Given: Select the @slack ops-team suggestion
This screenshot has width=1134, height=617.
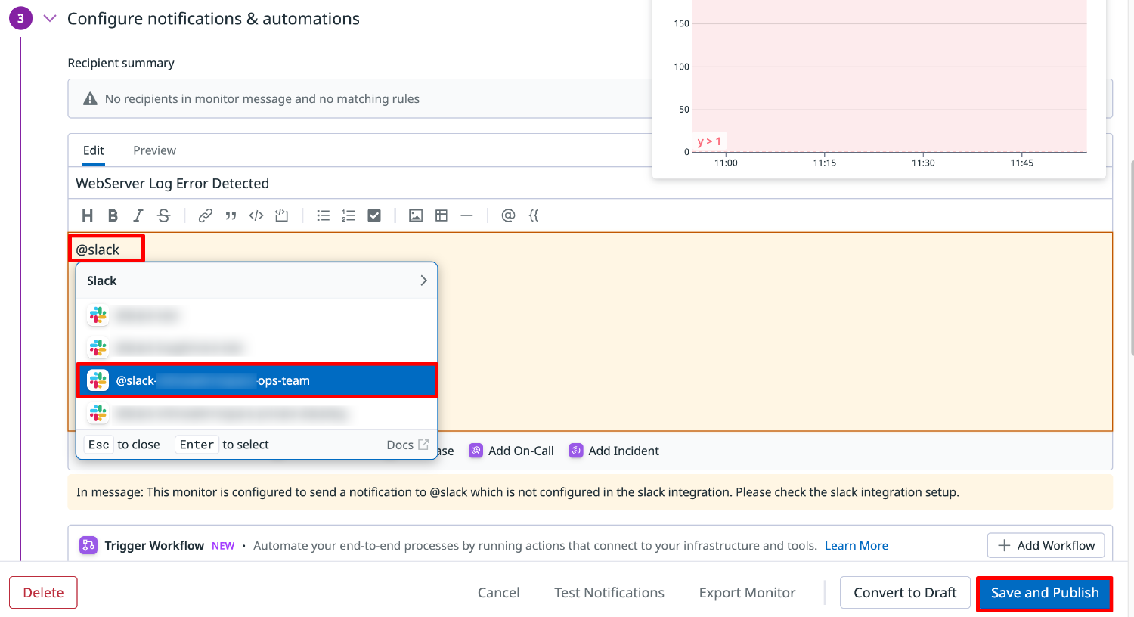Looking at the screenshot, I should (257, 380).
